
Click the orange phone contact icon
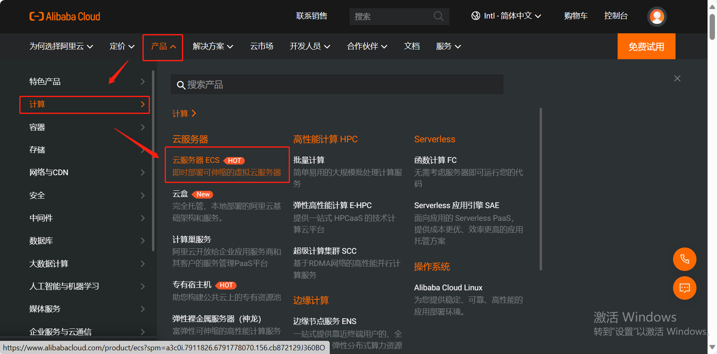(x=685, y=259)
